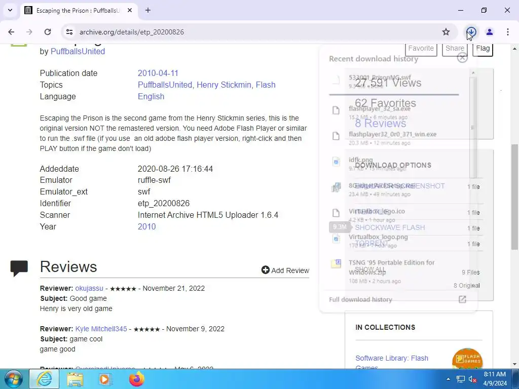
Task: Open PuffballsUnited author link after 'by'
Action: (x=78, y=51)
